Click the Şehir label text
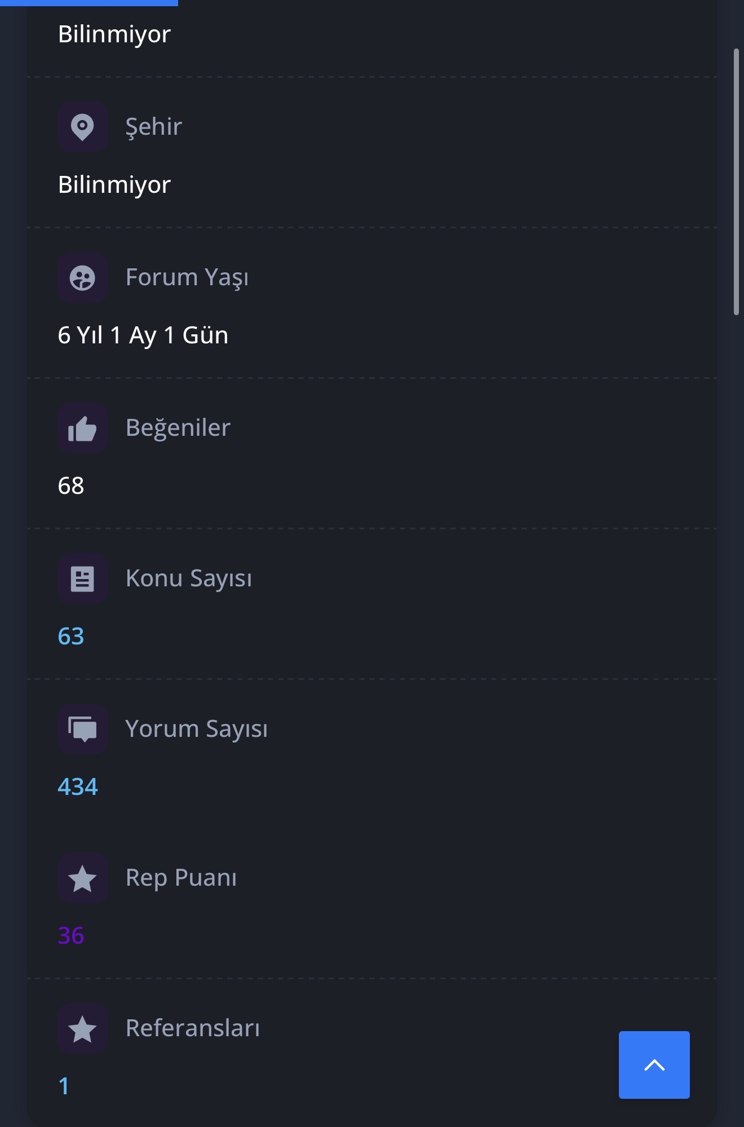Image resolution: width=744 pixels, height=1127 pixels. point(154,127)
